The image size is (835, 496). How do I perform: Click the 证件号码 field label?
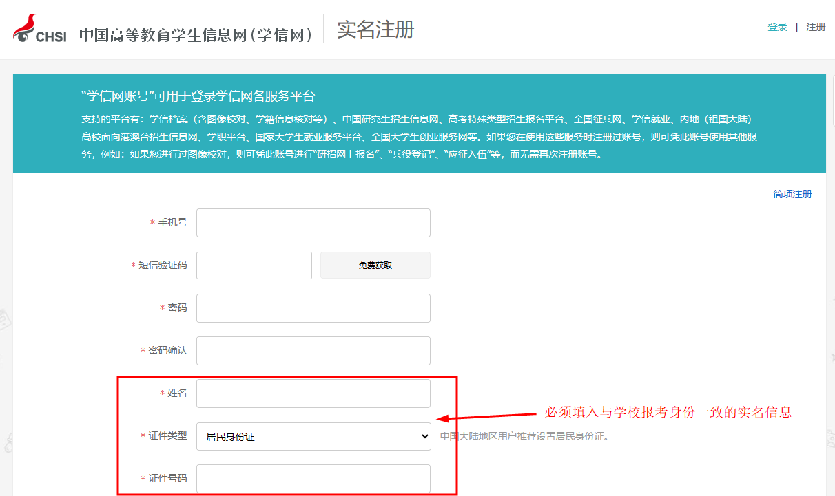[x=167, y=479]
